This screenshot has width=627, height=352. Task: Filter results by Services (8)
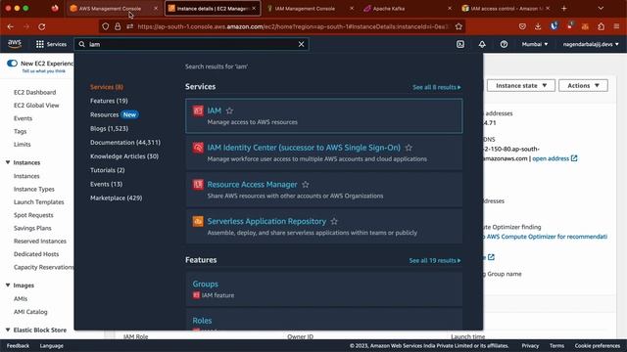pos(107,87)
